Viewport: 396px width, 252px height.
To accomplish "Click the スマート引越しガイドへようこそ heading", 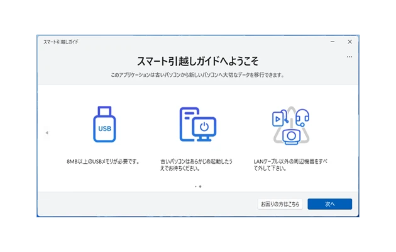I will tap(197, 61).
